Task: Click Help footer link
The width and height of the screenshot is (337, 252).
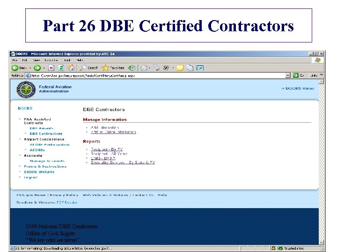Action: 162,195
